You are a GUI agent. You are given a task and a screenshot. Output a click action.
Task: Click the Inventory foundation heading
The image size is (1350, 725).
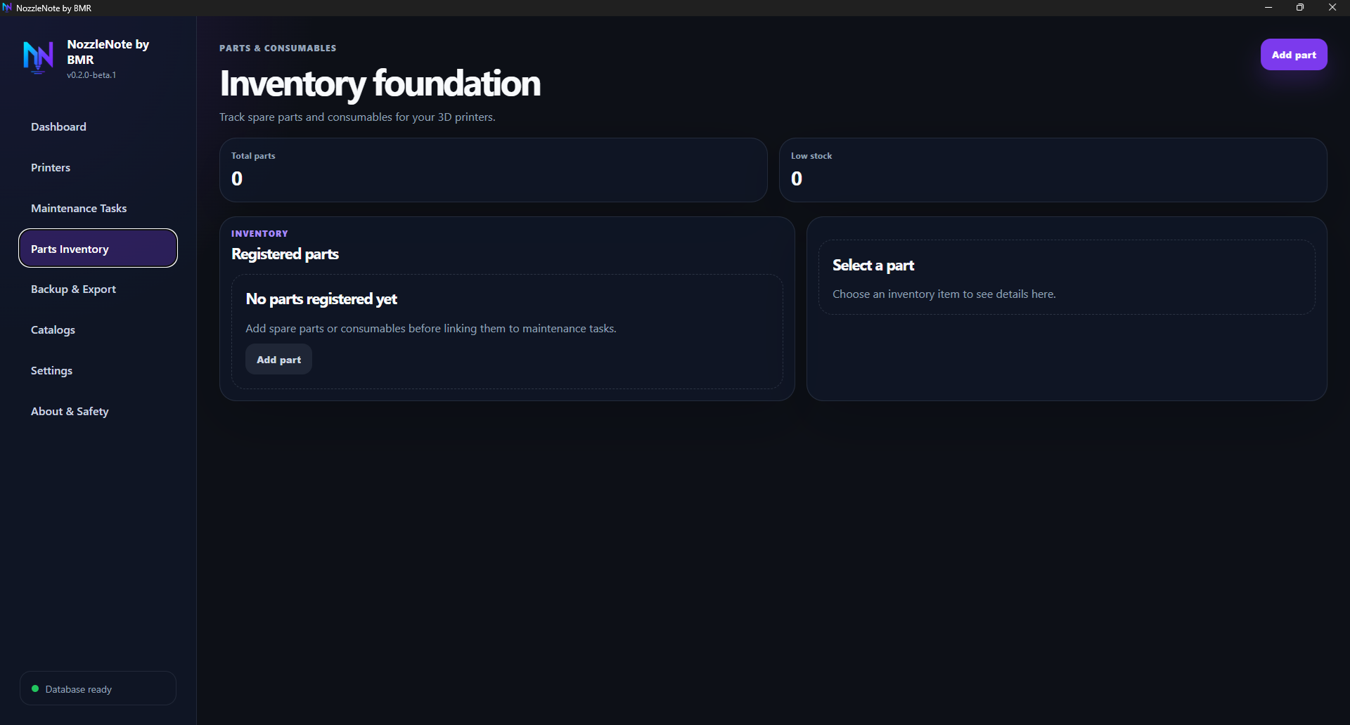[x=380, y=83]
